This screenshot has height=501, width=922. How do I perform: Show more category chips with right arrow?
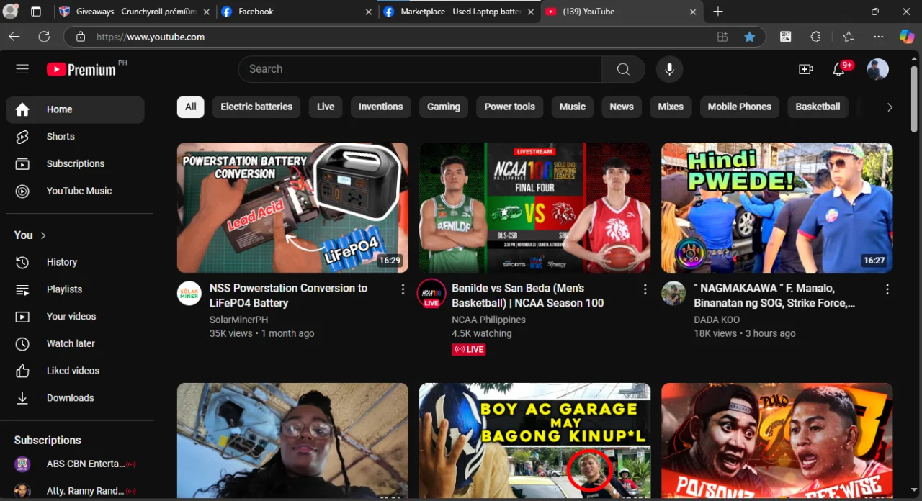(x=890, y=107)
